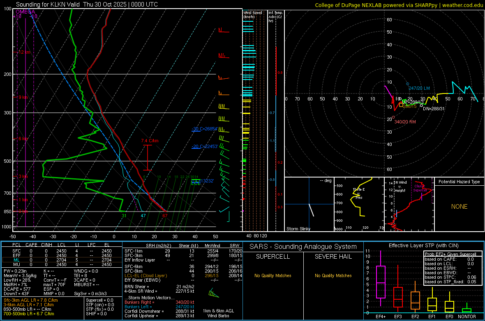
Task: Open the Storm Slinky inset panel
Action: 309,204
